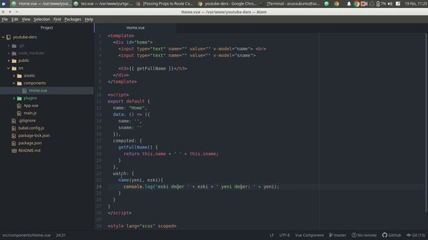Collapse the youtube-ders project root
428x240 pixels.
coord(3,37)
